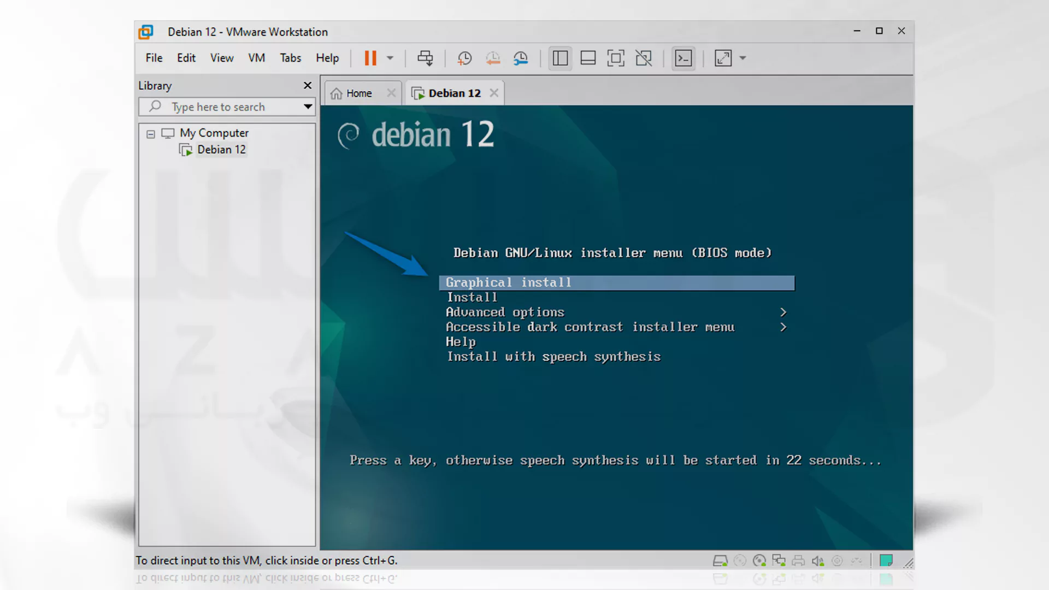Click the network adapter status icon
This screenshot has width=1049, height=590.
coord(779,560)
